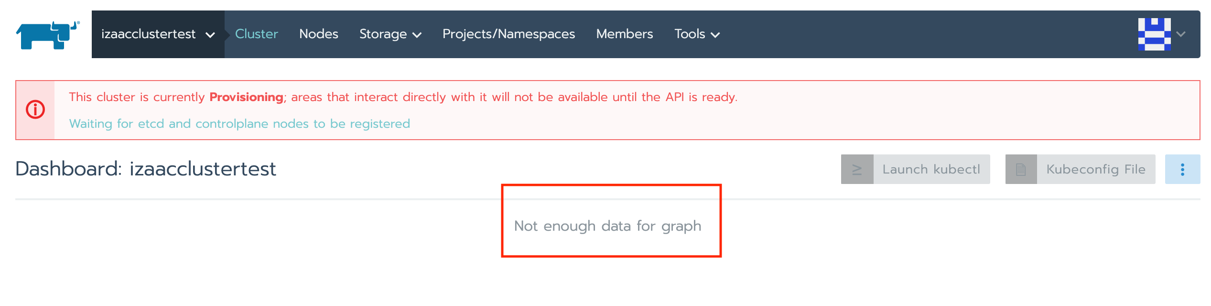Open the three-dot actions menu
Viewport: 1211px width, 306px height.
click(x=1183, y=169)
